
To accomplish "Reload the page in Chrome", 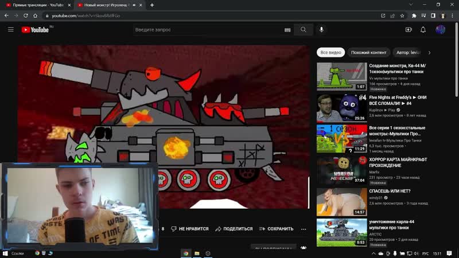I will tap(26, 16).
